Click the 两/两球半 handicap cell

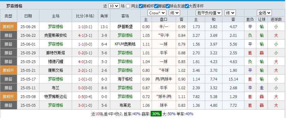(x=164, y=79)
